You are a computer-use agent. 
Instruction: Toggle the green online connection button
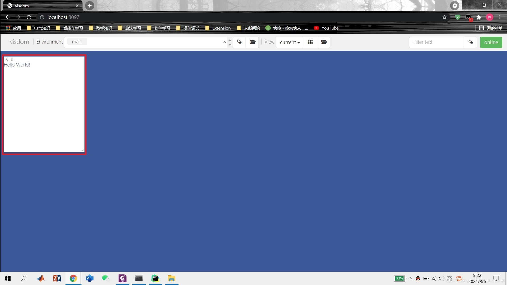491,42
